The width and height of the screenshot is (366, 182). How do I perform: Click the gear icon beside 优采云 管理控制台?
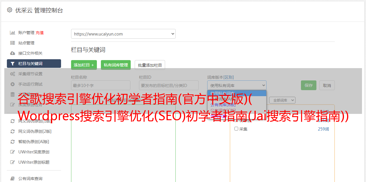pyautogui.click(x=9, y=10)
